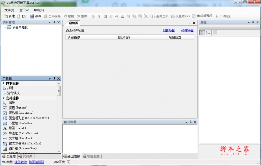
Task: Switch to the 工具箱 bottom tab
Action: [9, 156]
